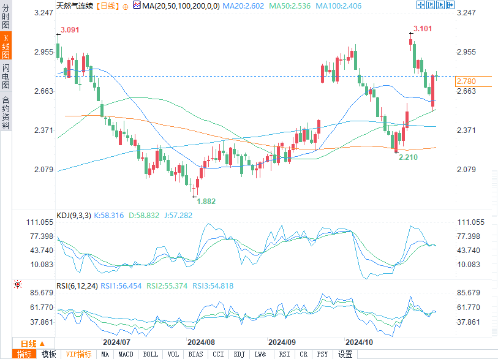The width and height of the screenshot is (498, 359).
Task: Click the RSI(6,12,24) indicator label
Action: tap(77, 286)
